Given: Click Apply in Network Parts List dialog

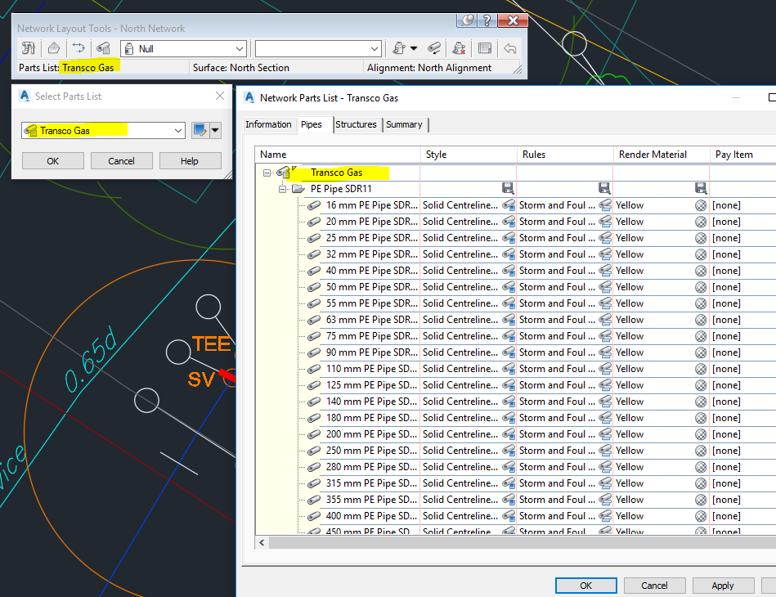Looking at the screenshot, I should pyautogui.click(x=723, y=586).
